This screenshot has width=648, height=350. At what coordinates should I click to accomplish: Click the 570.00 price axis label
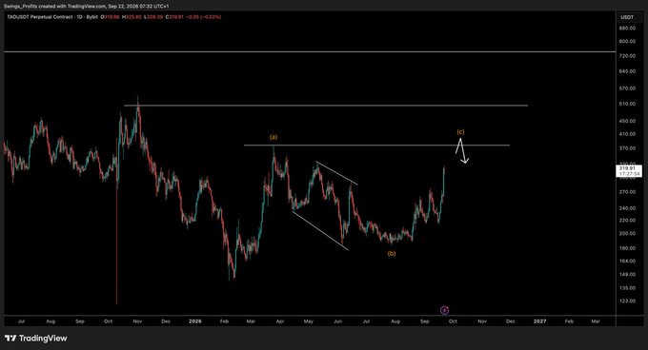(627, 88)
